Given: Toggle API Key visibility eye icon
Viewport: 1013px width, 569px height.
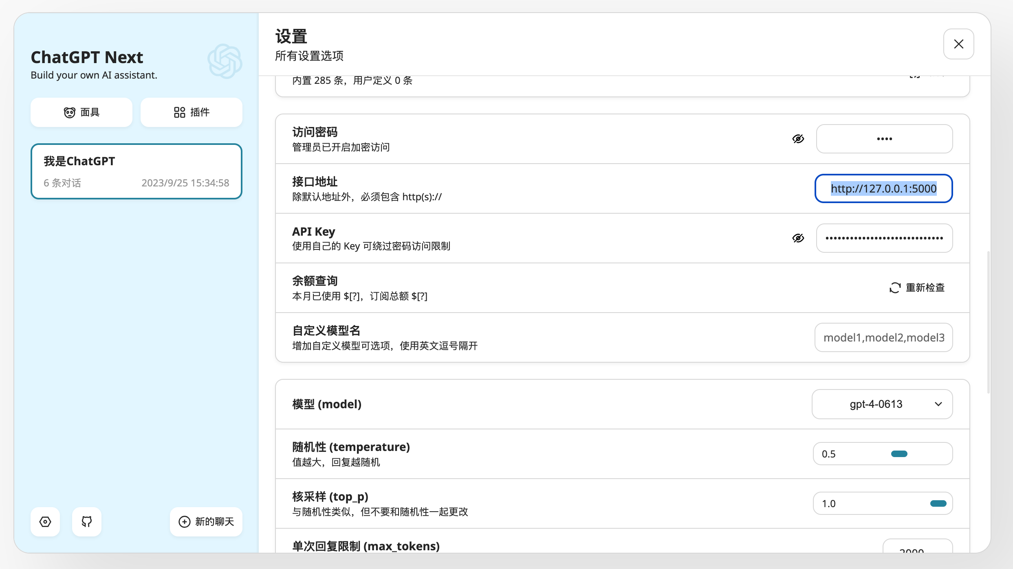Looking at the screenshot, I should [x=798, y=238].
